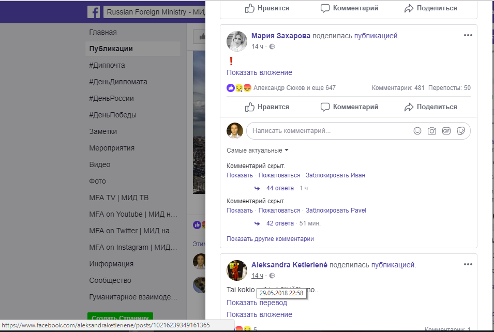The height and width of the screenshot is (332, 494).
Task: Open #ДеньДипломата sidebar item
Action: pyautogui.click(x=118, y=82)
